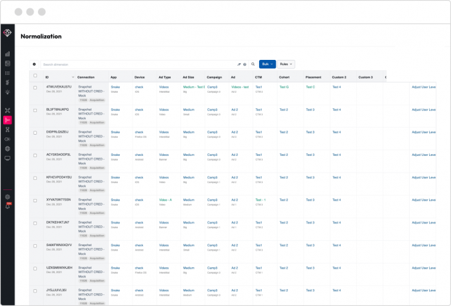The width and height of the screenshot is (451, 306).
Task: Click 'Test 4' Custom 2 in KFHCVPOD4YBU row
Action: coord(336,177)
